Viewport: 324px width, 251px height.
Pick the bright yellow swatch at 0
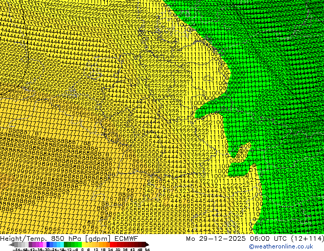[x=83, y=245]
